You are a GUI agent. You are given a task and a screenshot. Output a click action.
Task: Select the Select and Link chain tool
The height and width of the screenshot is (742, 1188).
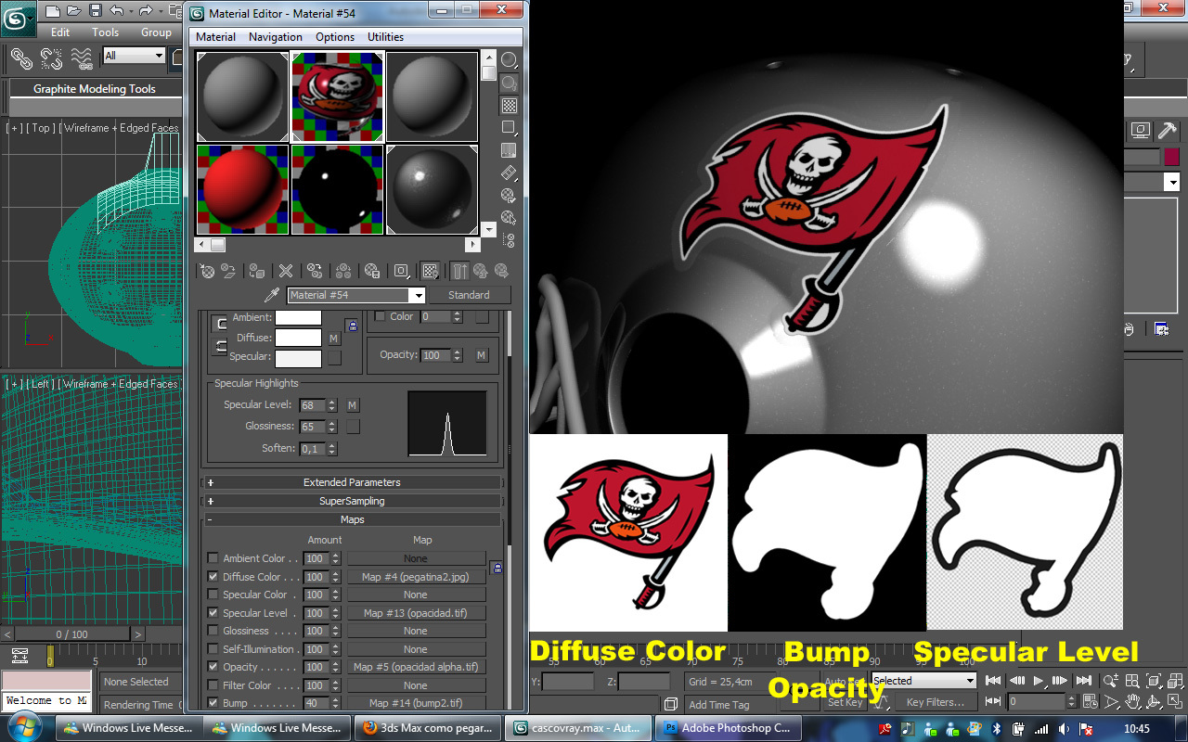click(21, 58)
